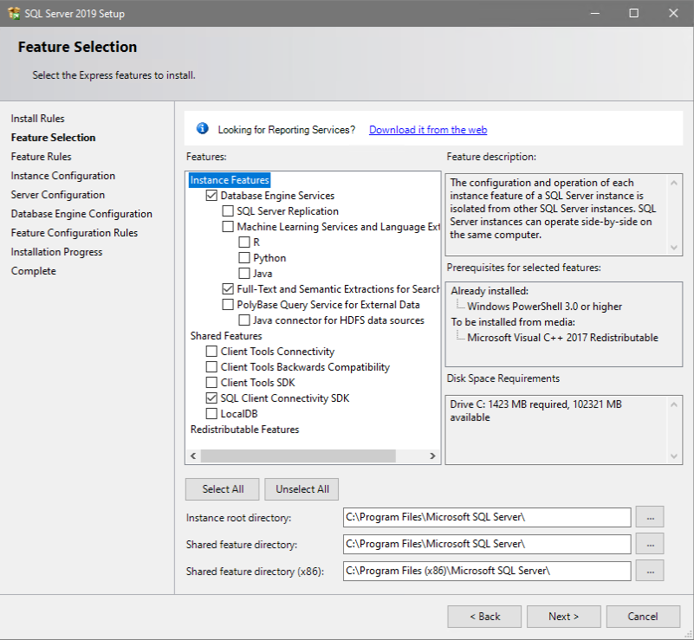Click the Feature description scroll down arrow
694x640 pixels.
[674, 247]
